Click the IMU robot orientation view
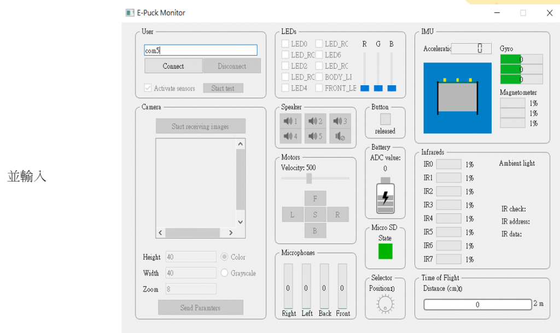The image size is (560, 333). [458, 98]
